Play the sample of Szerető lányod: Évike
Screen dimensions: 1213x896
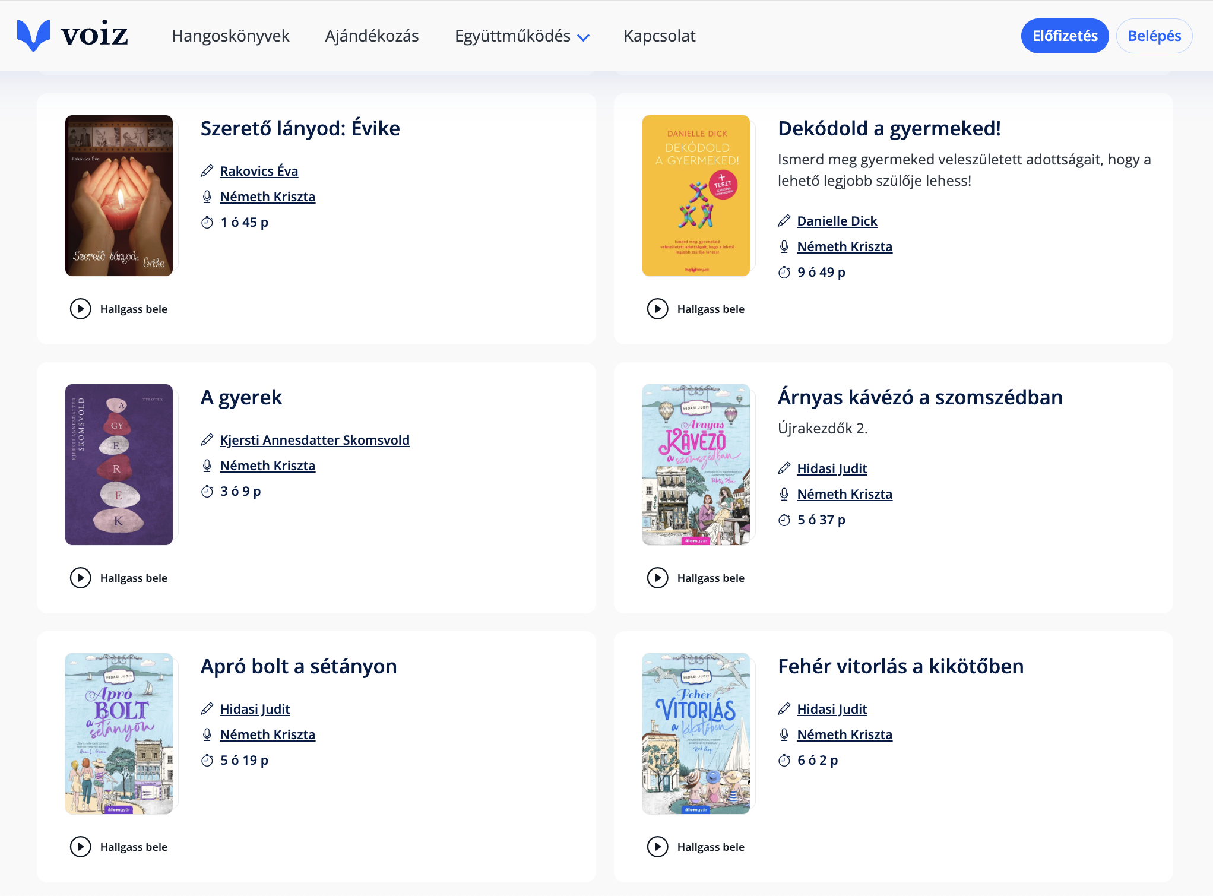[x=81, y=309]
